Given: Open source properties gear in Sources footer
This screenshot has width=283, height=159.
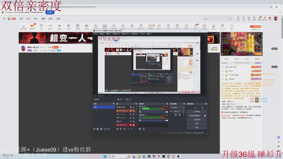Looking at the screenshot, I should coord(125,129).
